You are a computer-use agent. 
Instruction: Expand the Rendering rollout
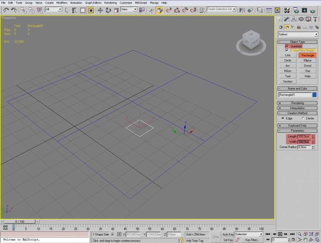[297, 103]
